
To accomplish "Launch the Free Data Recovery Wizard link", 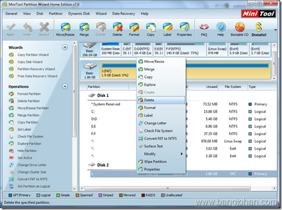I will 37,76.
